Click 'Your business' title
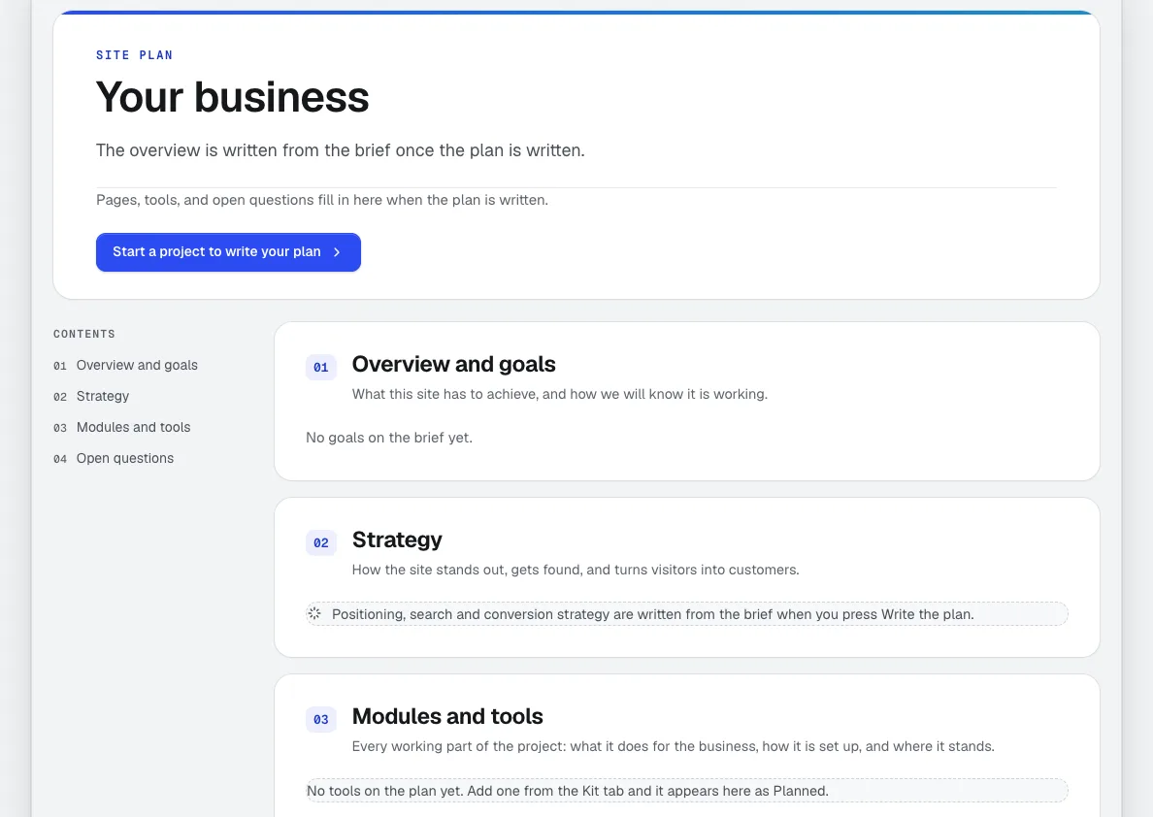This screenshot has height=817, width=1153. pos(232,97)
